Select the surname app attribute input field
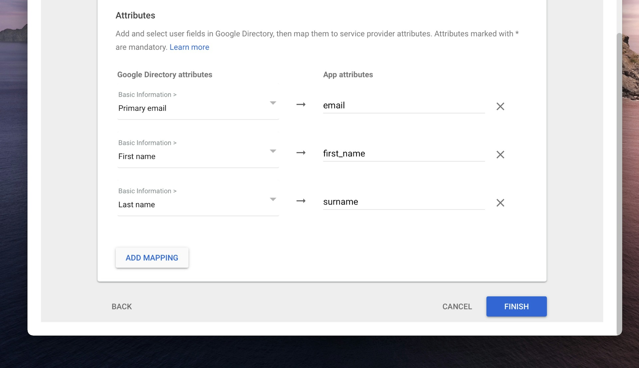The height and width of the screenshot is (368, 639). pos(404,201)
